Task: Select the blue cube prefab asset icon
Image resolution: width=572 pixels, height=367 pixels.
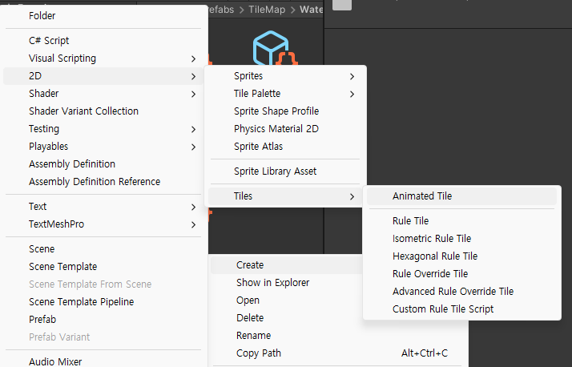Action: pos(274,48)
